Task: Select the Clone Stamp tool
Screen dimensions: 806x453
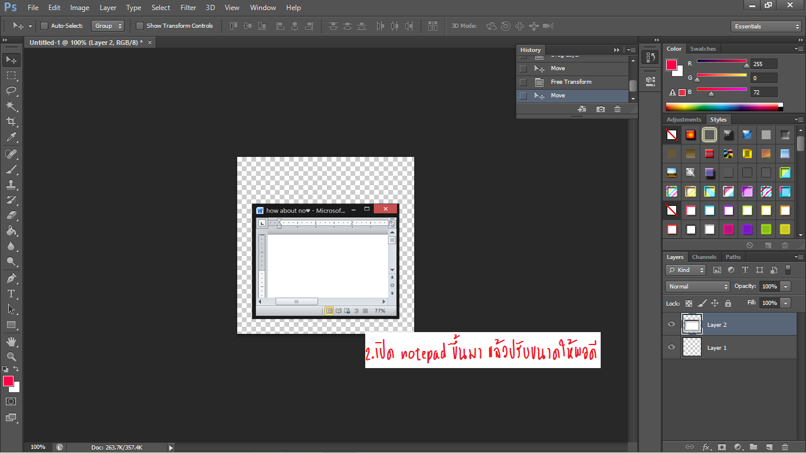Action: click(x=11, y=185)
